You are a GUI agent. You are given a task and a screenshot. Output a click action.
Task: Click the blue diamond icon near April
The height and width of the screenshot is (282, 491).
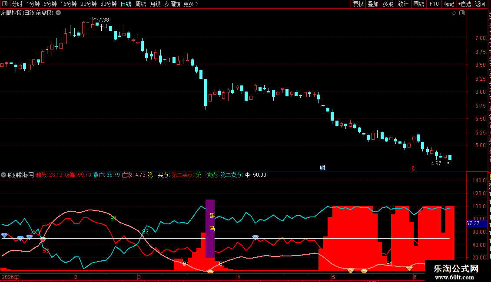point(255,238)
